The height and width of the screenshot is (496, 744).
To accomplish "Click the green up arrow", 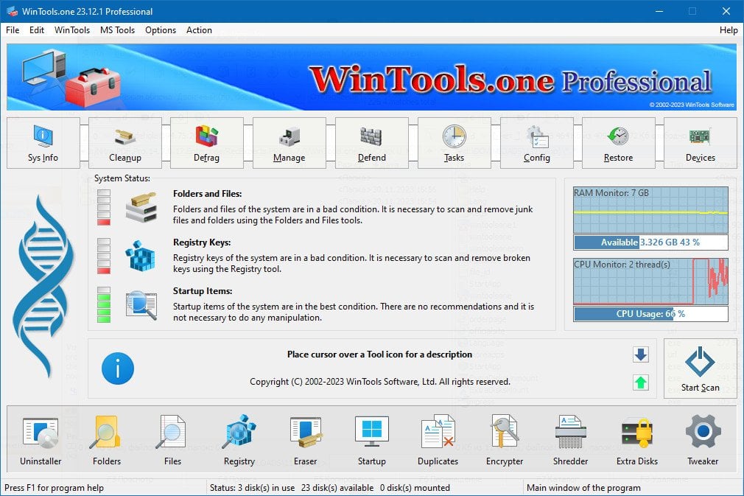I will coord(640,383).
